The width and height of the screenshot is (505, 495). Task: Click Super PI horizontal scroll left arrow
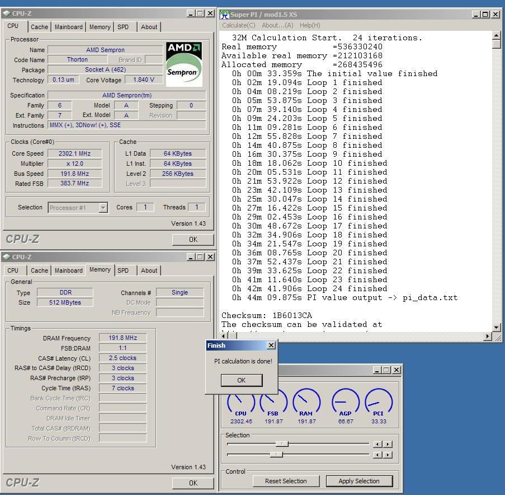click(224, 337)
